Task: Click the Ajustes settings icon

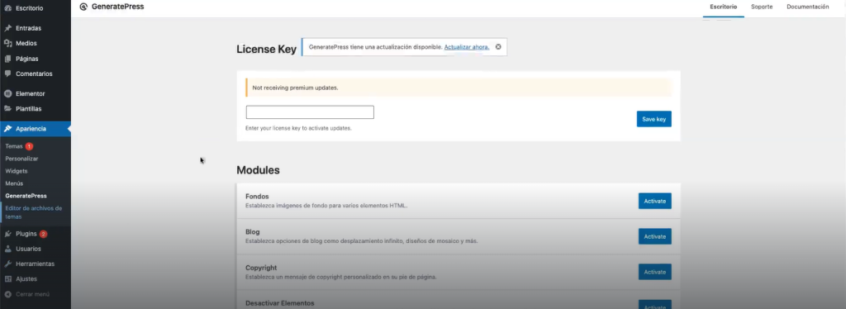Action: pos(8,278)
